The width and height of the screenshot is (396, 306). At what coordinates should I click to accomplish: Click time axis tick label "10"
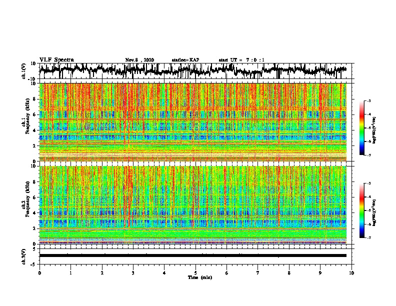tap(351, 273)
